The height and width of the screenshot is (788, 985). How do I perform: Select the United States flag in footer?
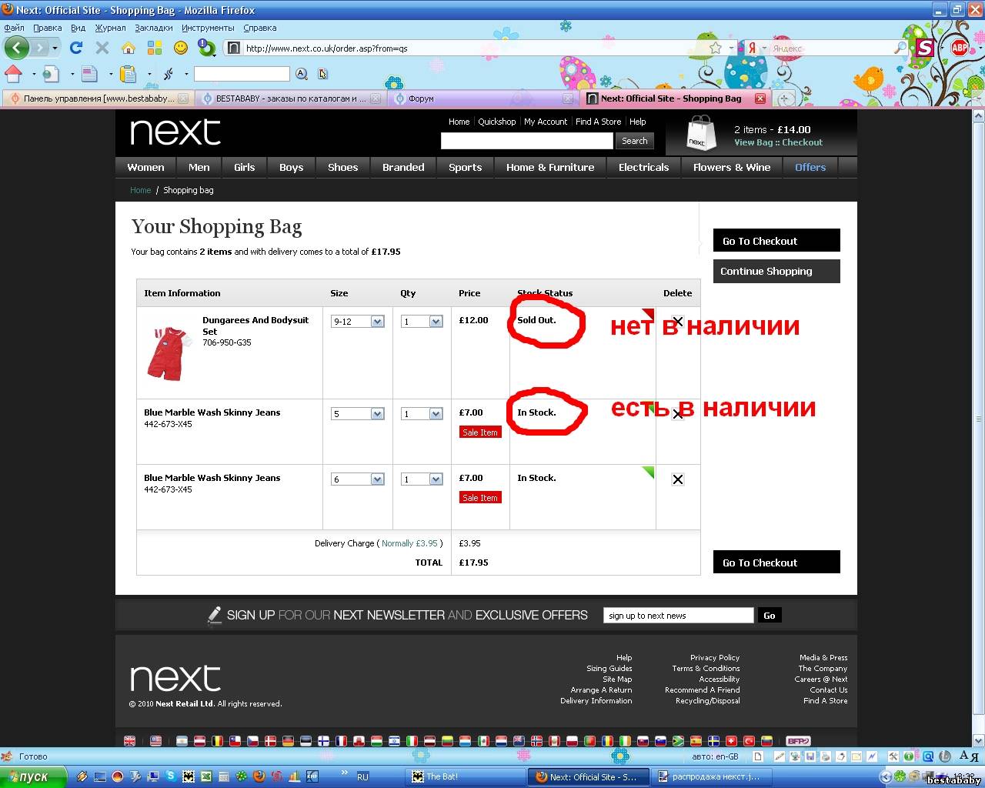[x=156, y=741]
